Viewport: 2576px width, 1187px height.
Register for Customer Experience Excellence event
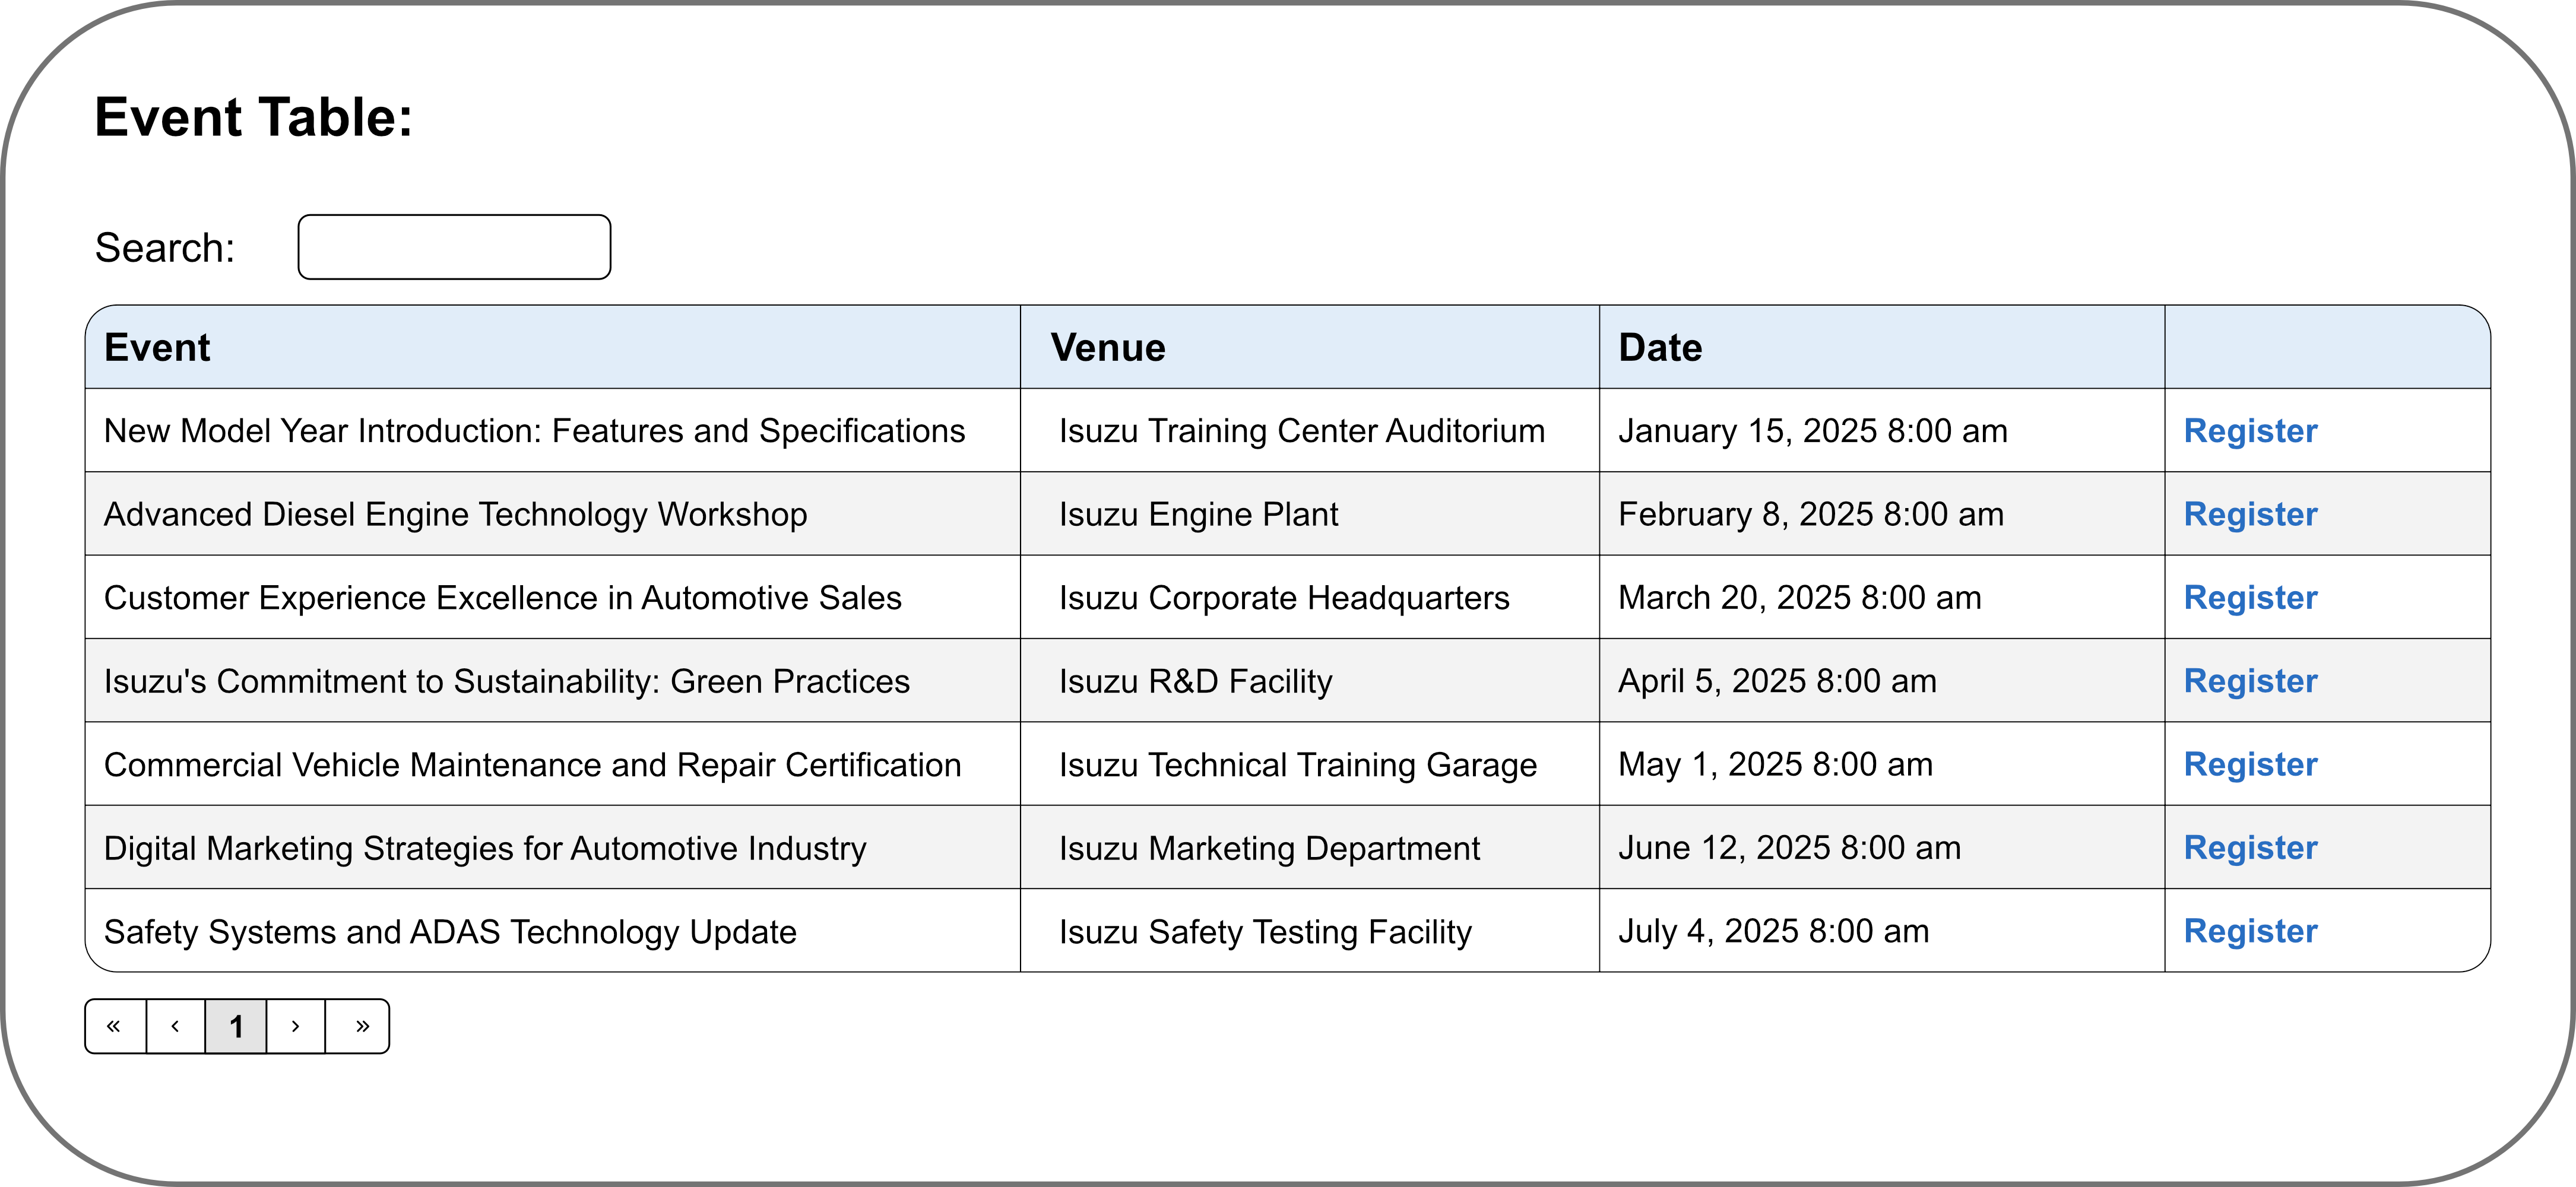pos(2250,598)
